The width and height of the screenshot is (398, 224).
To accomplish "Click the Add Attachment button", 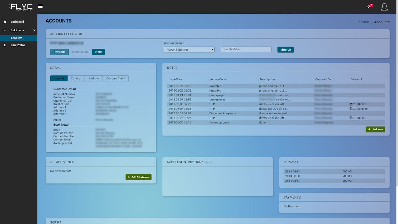I will click(x=138, y=177).
